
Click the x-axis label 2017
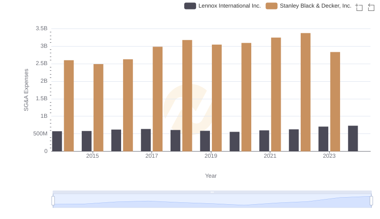(x=152, y=156)
